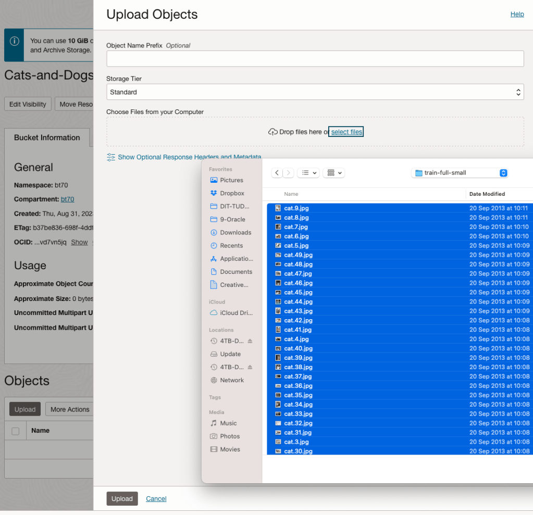
Task: Select the cat.41.jpg file
Action: tap(298, 330)
